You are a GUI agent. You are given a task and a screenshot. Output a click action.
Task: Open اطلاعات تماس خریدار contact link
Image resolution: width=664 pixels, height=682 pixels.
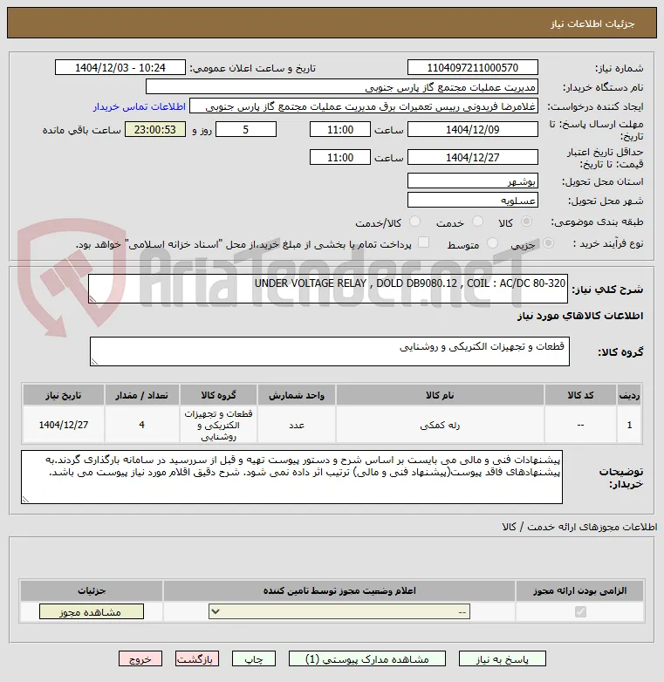click(140, 106)
